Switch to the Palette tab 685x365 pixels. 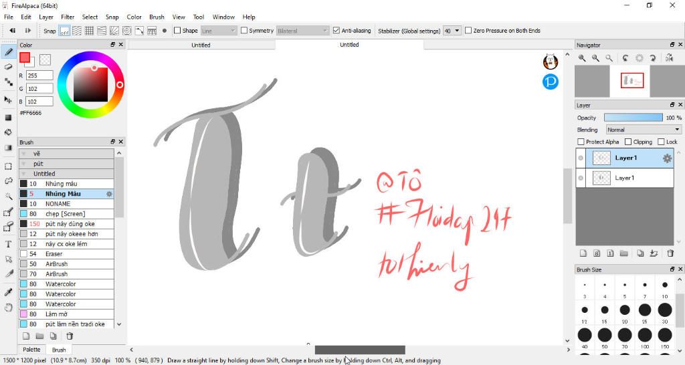pos(31,350)
